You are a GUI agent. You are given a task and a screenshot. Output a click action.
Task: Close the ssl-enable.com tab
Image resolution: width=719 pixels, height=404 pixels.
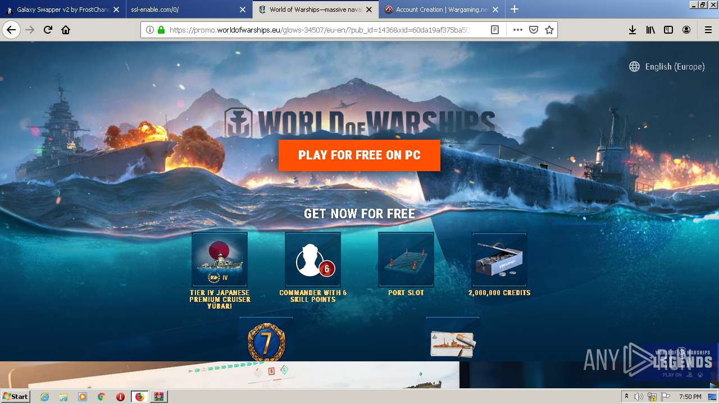[243, 10]
